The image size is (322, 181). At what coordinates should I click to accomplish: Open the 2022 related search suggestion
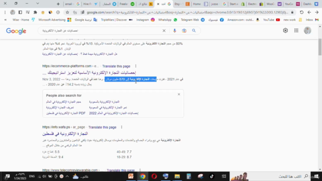114,113
